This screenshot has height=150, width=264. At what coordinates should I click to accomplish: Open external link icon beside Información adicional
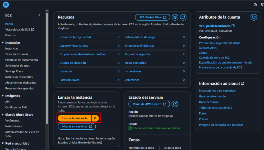[x=242, y=83]
